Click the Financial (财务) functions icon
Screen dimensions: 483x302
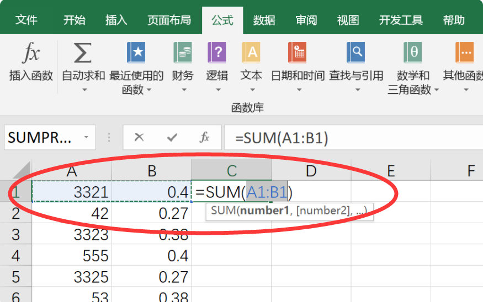(x=183, y=52)
